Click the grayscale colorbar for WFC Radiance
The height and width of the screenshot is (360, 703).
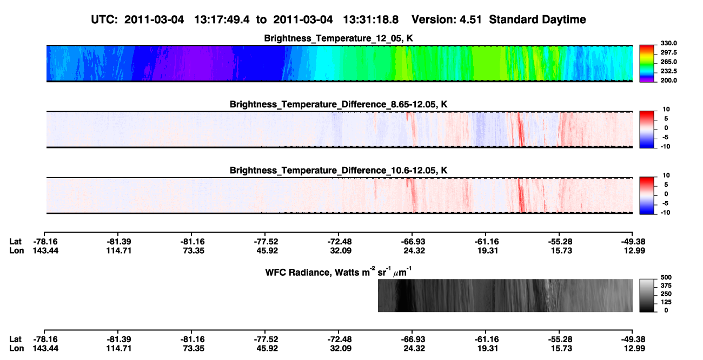point(646,295)
